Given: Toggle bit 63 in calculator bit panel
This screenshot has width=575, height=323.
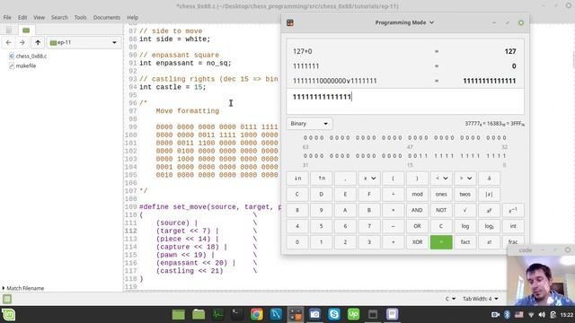Looking at the screenshot, I should tap(305, 138).
